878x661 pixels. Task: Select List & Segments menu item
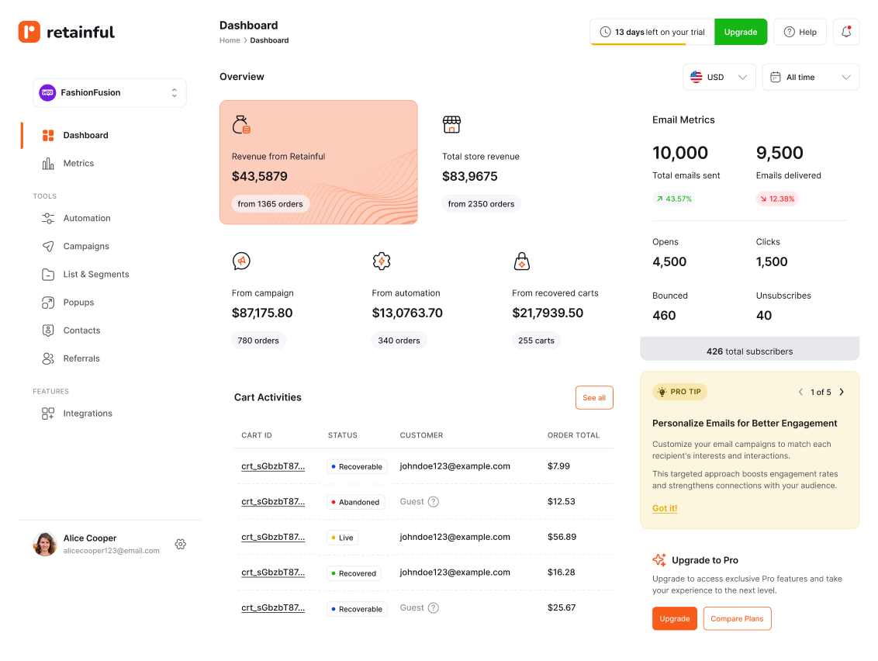(95, 275)
